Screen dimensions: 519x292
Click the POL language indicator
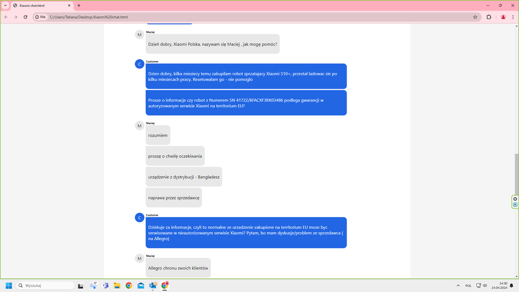pos(468,286)
